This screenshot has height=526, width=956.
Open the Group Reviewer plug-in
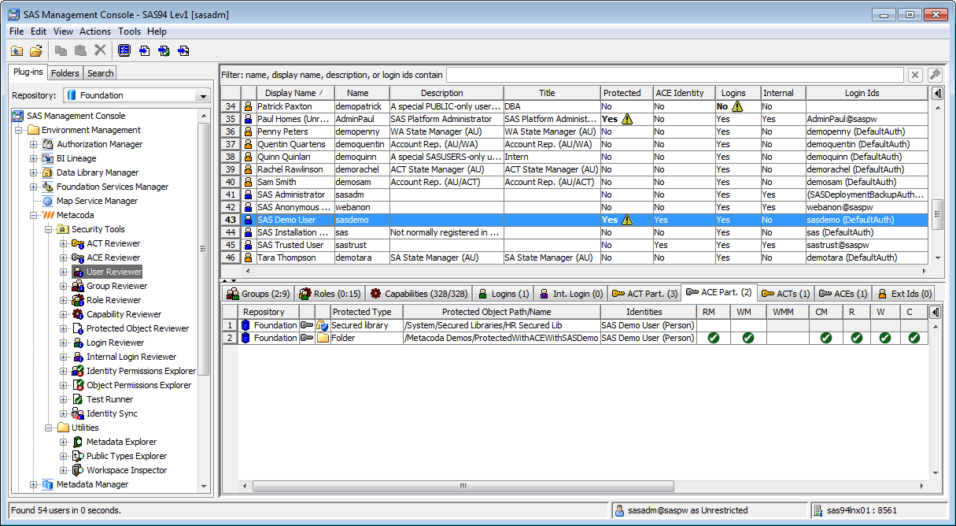116,286
